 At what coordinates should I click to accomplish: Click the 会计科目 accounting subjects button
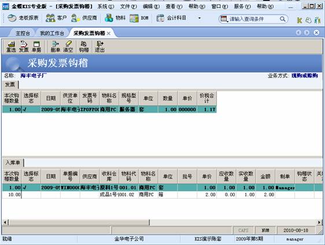171,18
